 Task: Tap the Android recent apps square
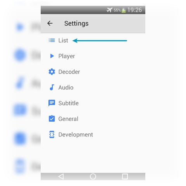(x=125, y=176)
